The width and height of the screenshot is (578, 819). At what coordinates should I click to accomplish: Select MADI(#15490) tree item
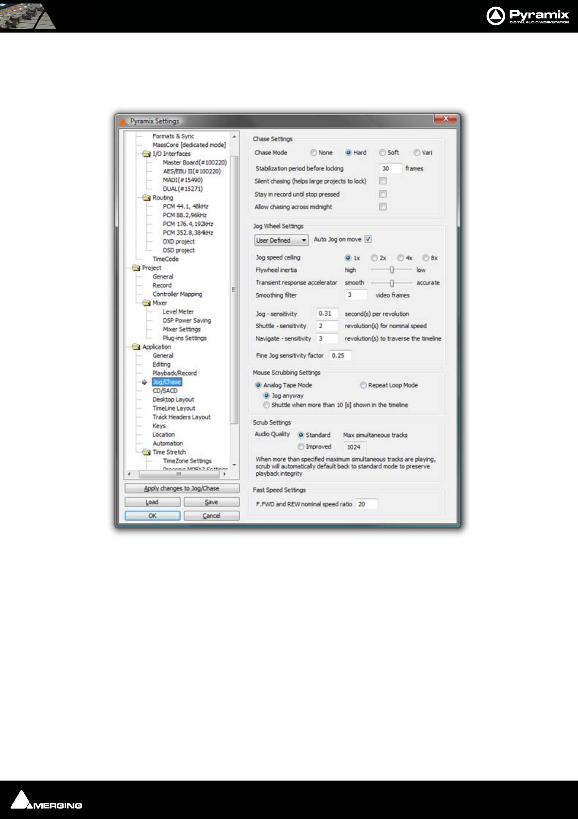click(183, 180)
